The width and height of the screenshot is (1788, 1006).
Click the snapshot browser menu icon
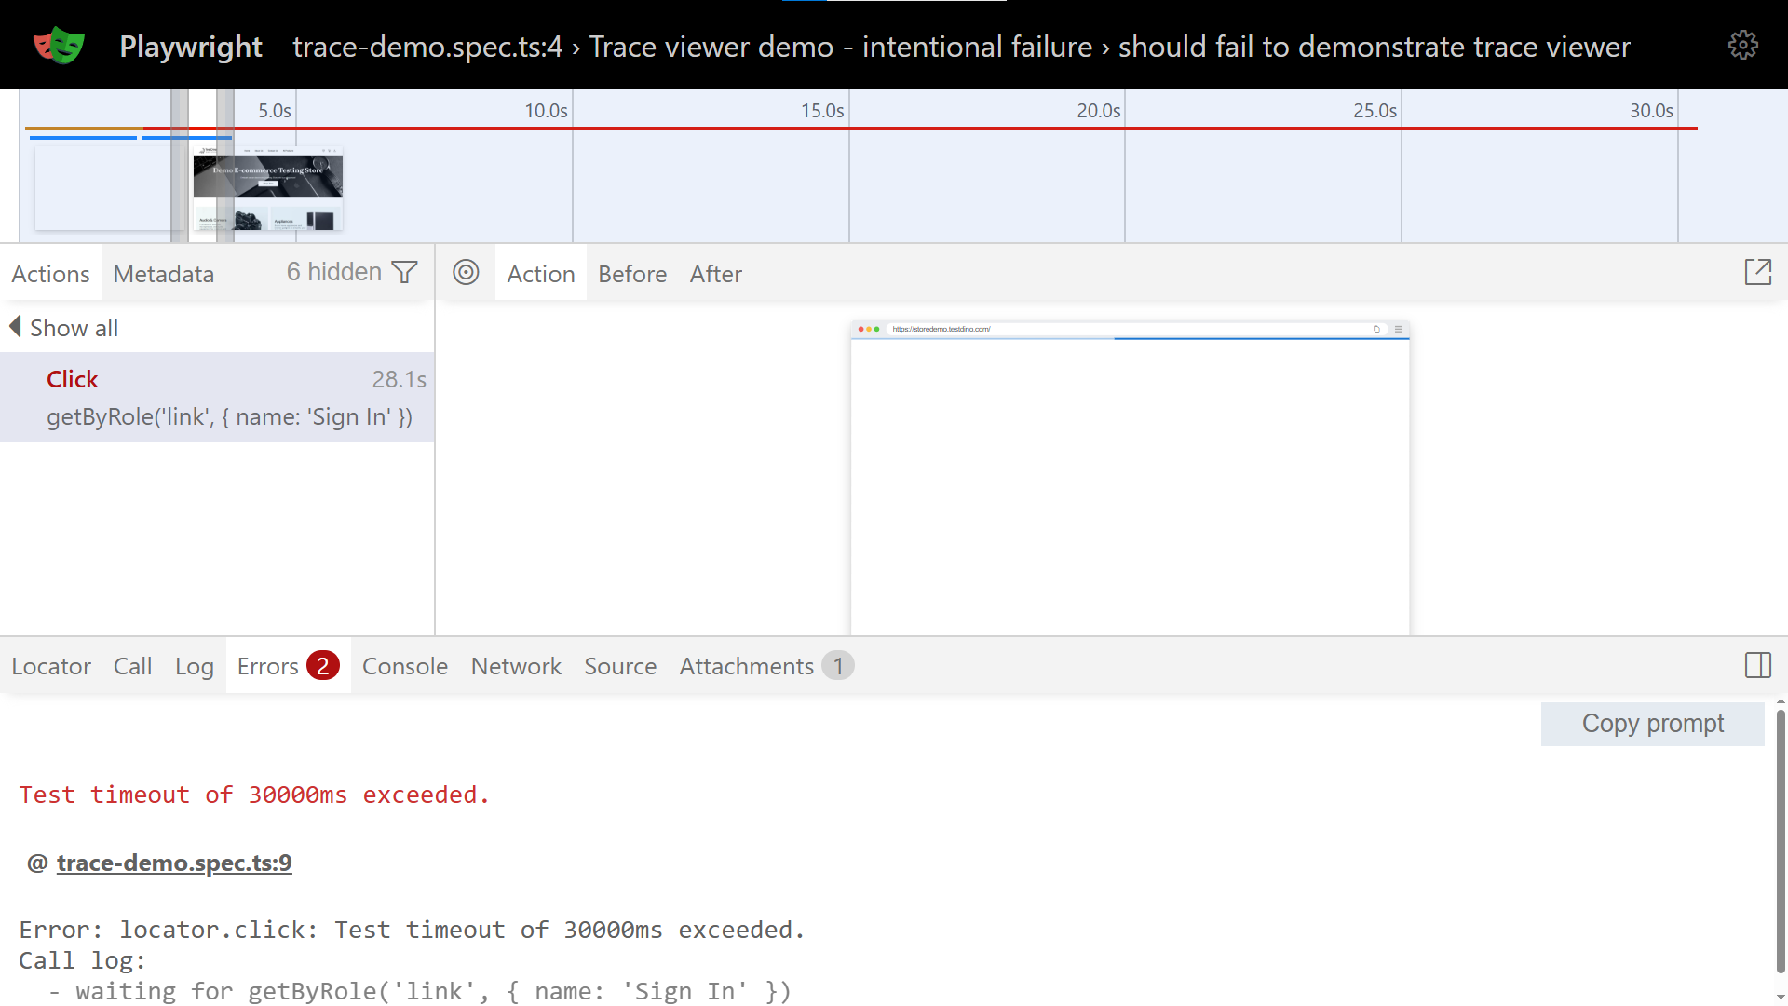coord(1398,329)
